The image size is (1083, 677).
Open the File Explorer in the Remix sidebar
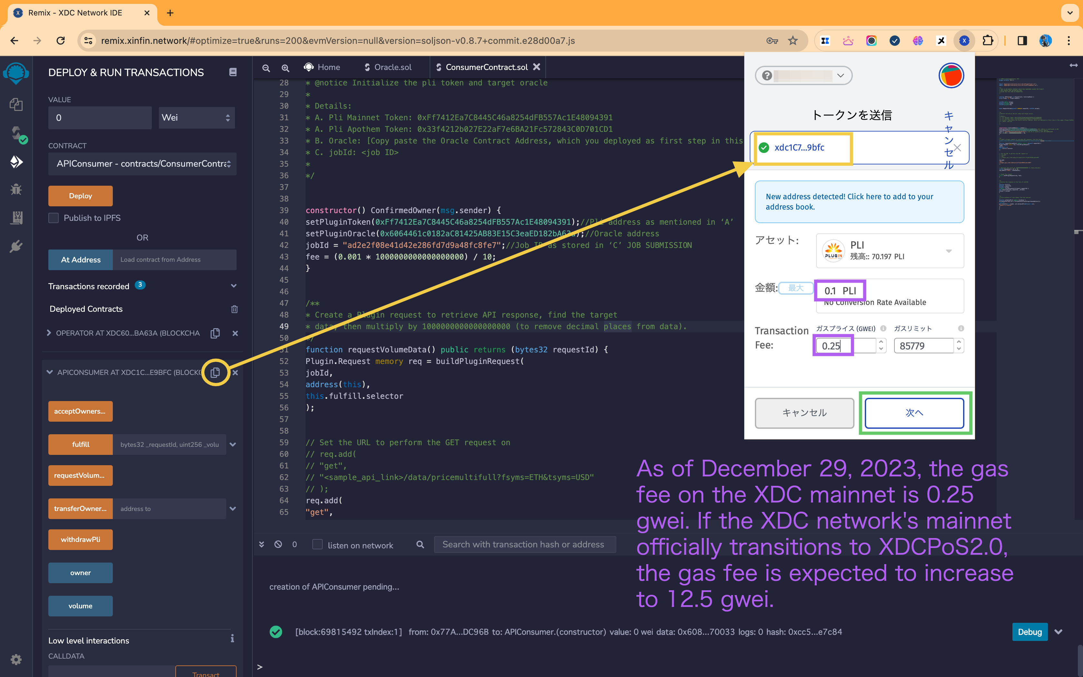click(16, 104)
